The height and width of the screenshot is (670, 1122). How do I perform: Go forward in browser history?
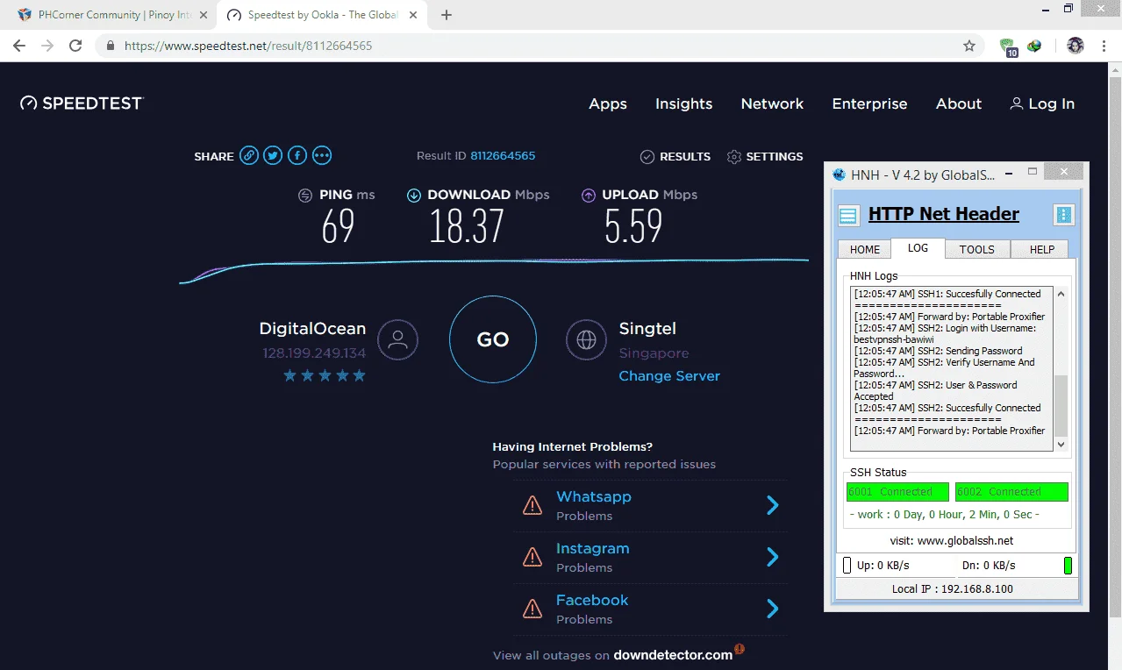47,46
